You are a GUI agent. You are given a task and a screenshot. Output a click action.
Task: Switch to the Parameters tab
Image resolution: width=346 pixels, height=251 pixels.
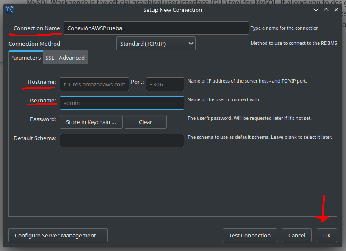[x=25, y=58]
